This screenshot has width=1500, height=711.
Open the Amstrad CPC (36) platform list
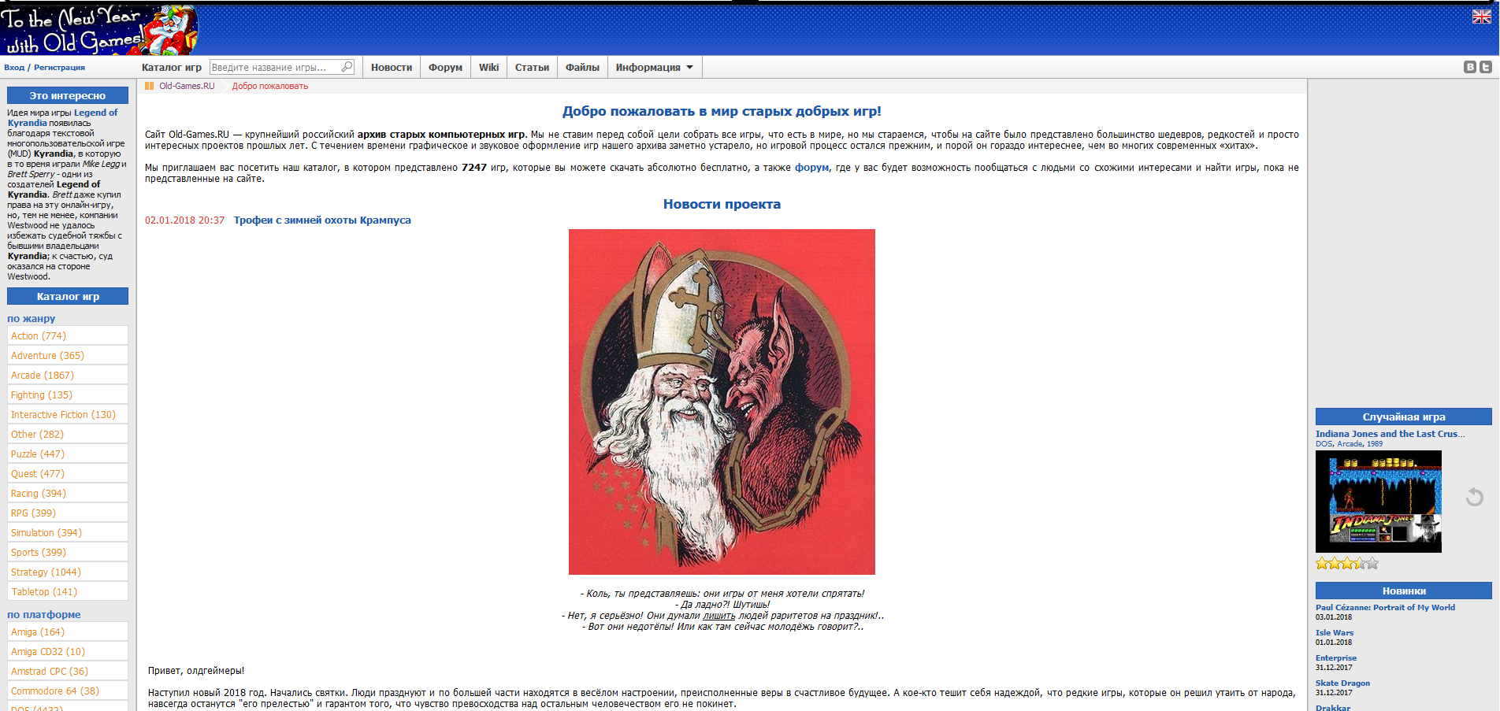tap(68, 671)
